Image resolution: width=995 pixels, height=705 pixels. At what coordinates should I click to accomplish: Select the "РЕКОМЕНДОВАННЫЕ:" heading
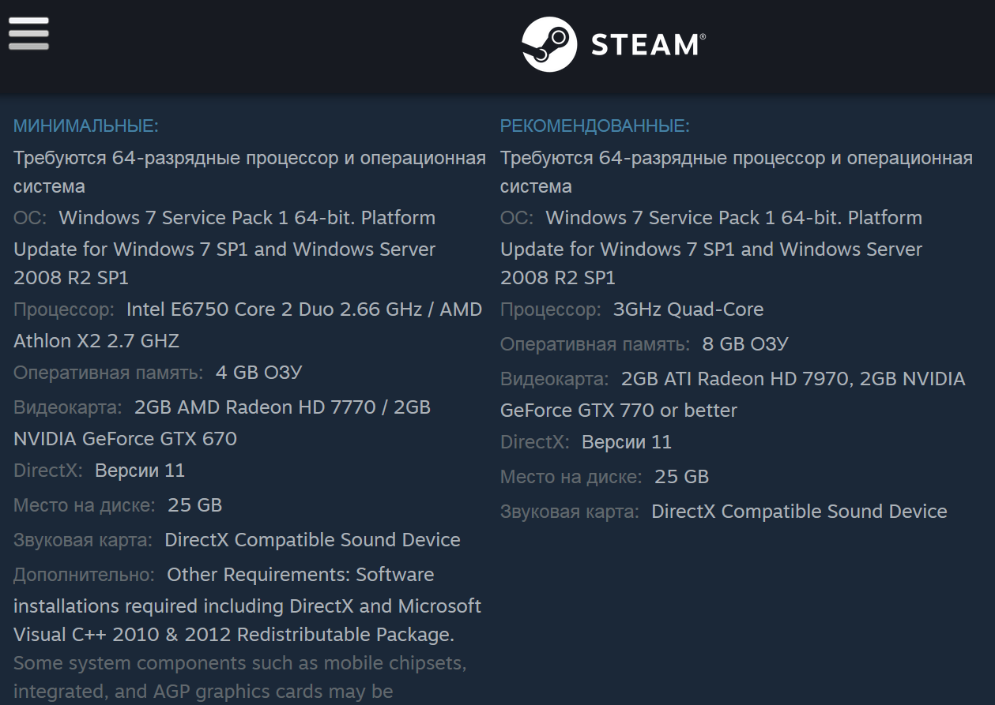[594, 126]
